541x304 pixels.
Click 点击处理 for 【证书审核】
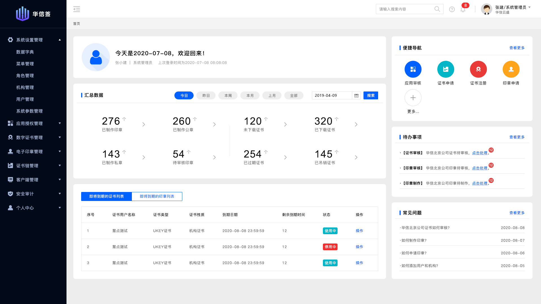pos(480,153)
